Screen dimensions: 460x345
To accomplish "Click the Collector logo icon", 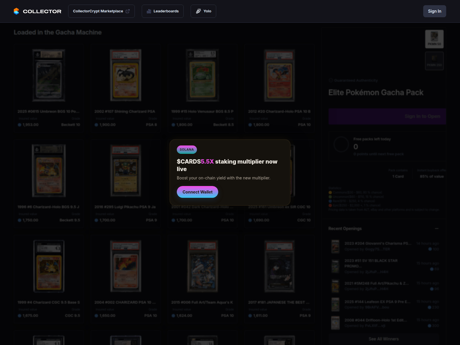I will [x=16, y=11].
